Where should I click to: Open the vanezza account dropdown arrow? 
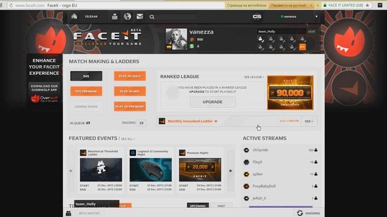coord(317,16)
